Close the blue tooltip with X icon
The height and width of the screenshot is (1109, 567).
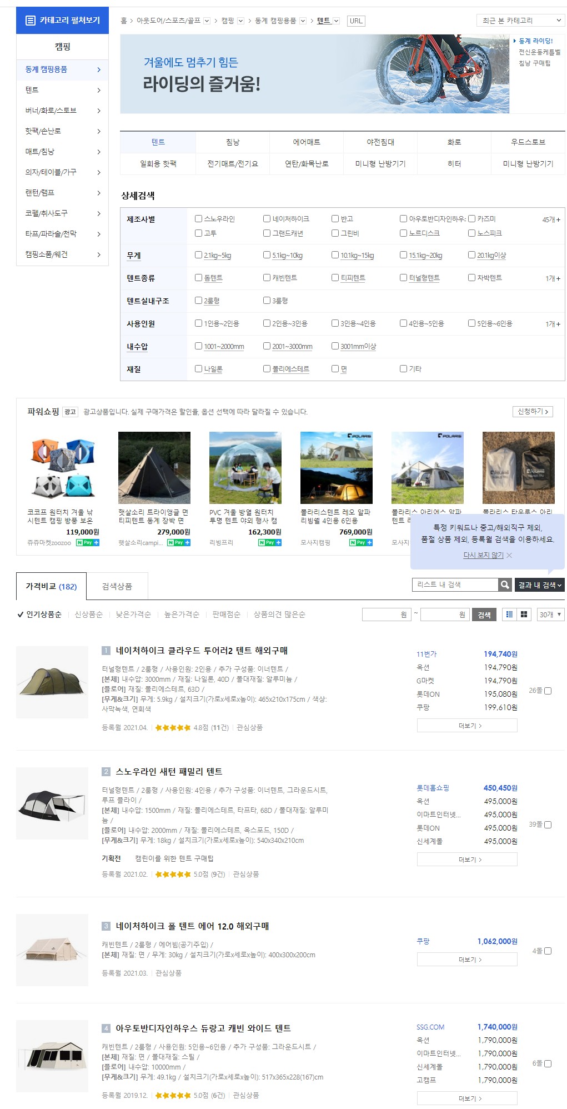click(509, 555)
